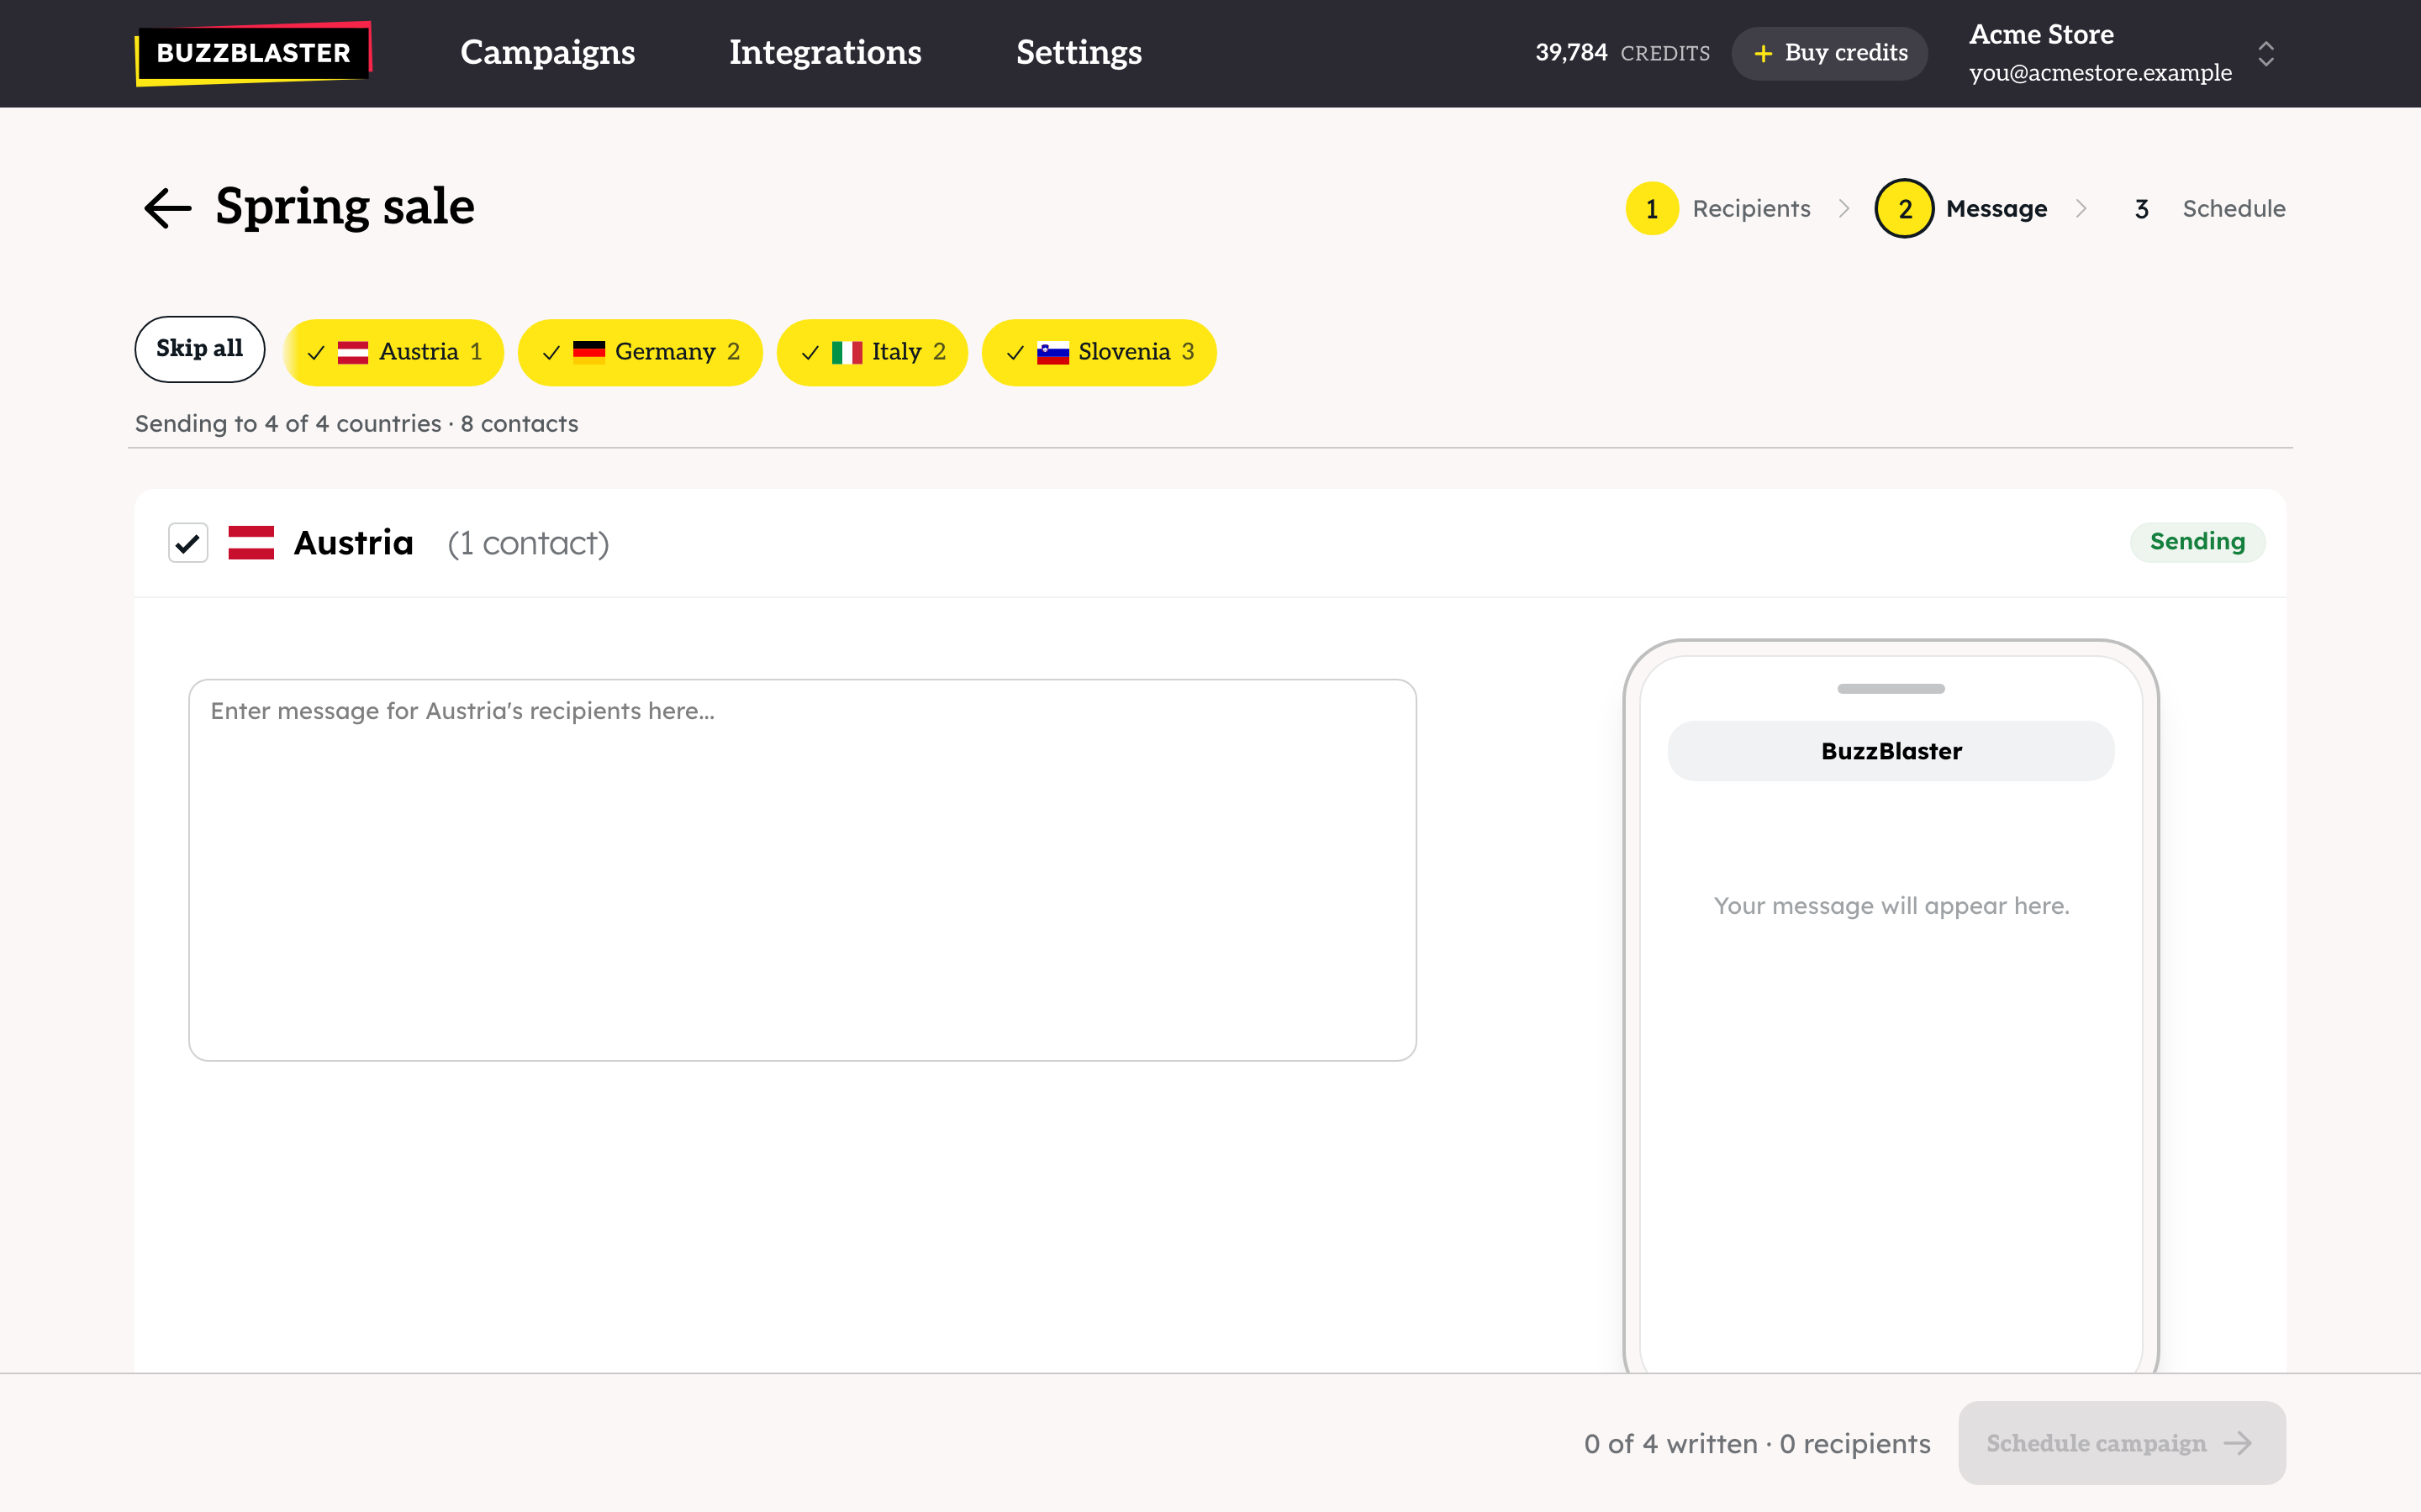The height and width of the screenshot is (1512, 2421).
Task: Click 'Your message will appear here.' text
Action: point(1891,906)
